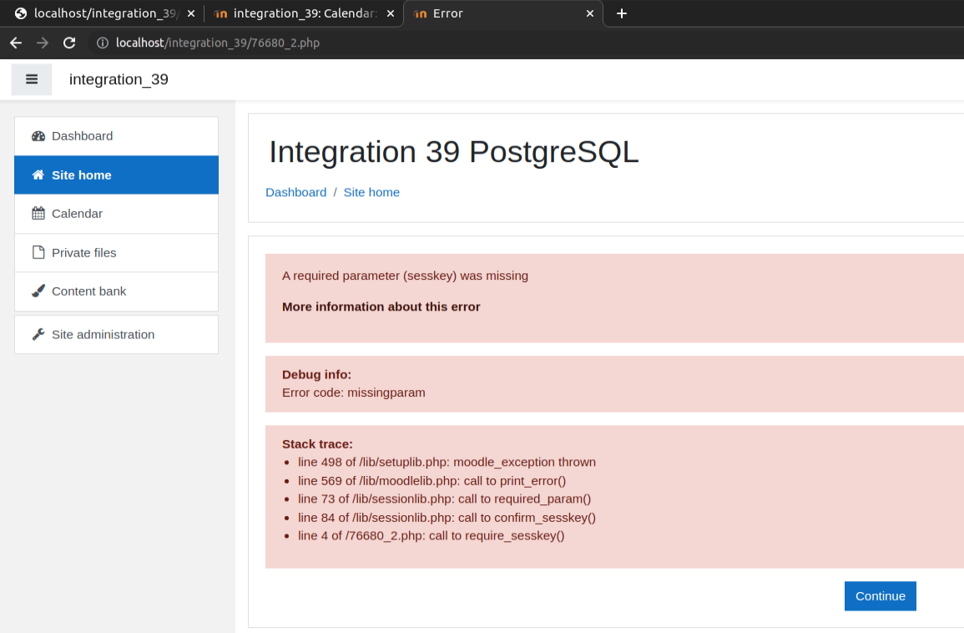Select the Error browser tab
Screen dimensions: 964x633
click(x=503, y=13)
